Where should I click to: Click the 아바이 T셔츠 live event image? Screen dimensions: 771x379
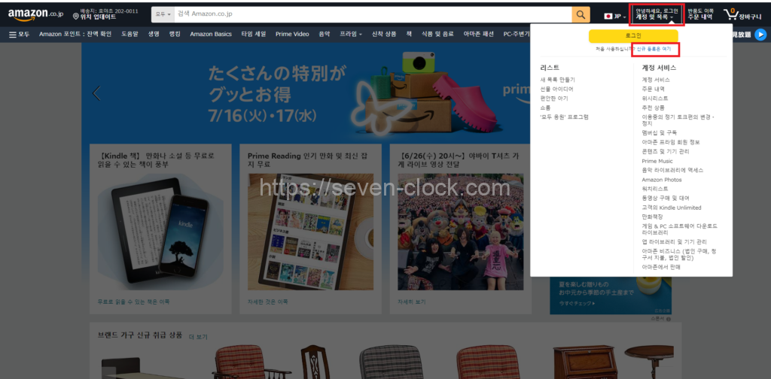[461, 232]
